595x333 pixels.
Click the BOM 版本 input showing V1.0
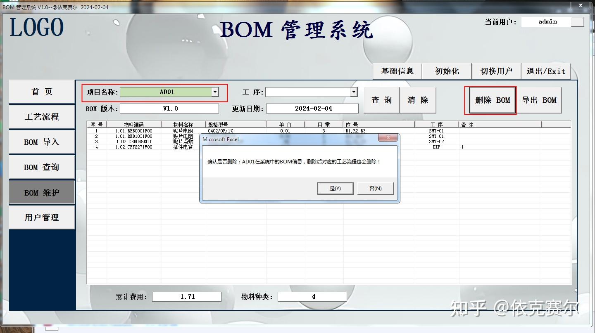point(169,108)
